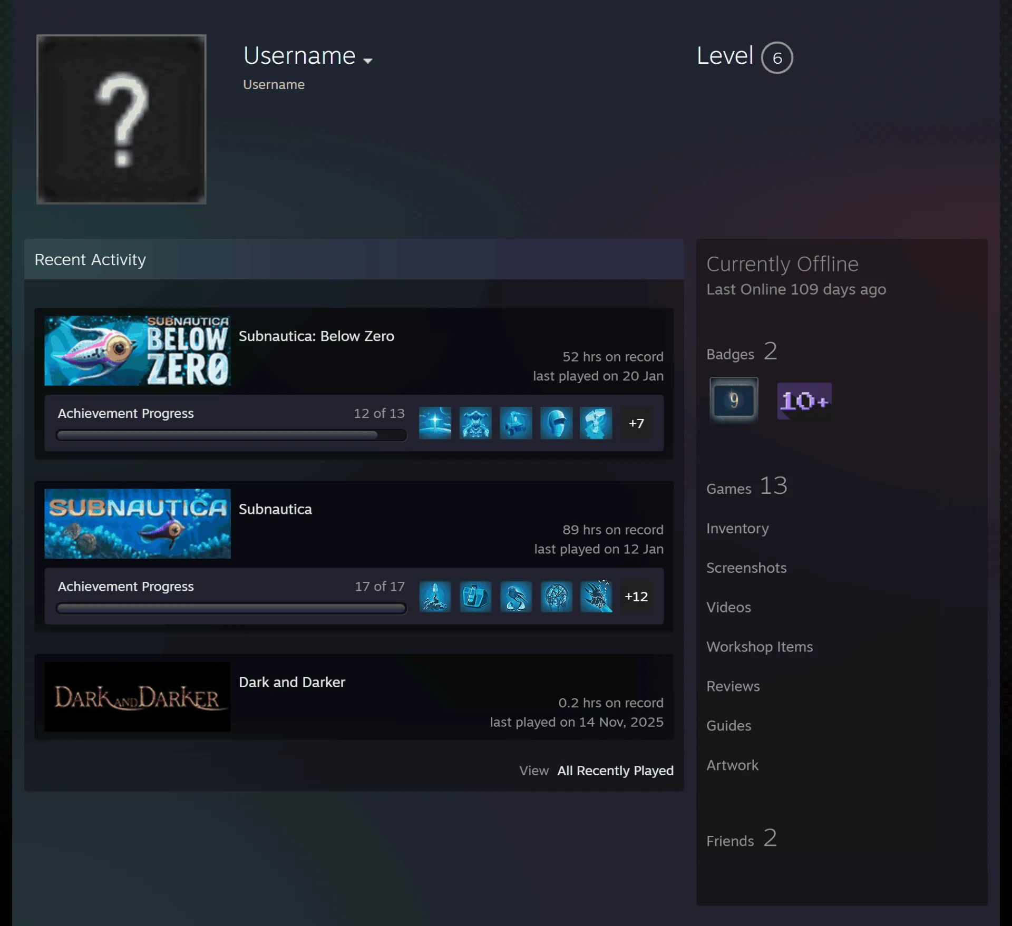Open the Subnautica: Below Zero game banner
The height and width of the screenshot is (926, 1012).
138,350
